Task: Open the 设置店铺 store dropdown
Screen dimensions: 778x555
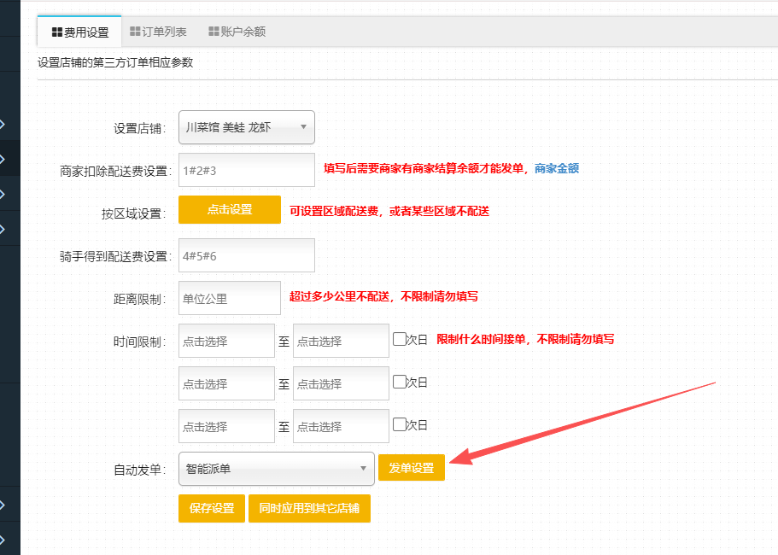Action: pyautogui.click(x=246, y=127)
